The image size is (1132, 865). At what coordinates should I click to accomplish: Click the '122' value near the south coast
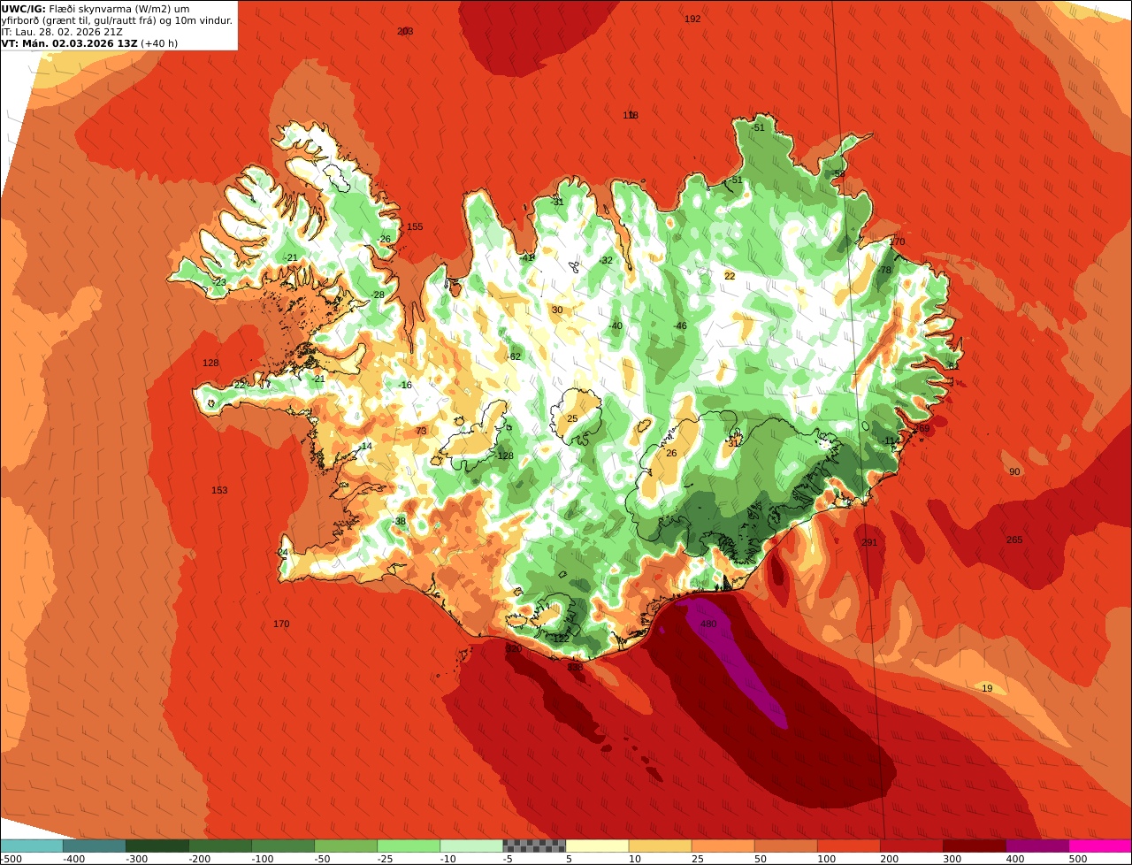(561, 638)
